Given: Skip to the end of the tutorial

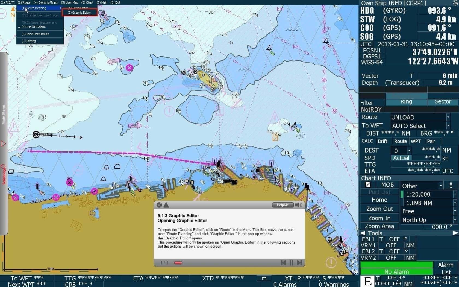Looking at the screenshot, I should [299, 263].
